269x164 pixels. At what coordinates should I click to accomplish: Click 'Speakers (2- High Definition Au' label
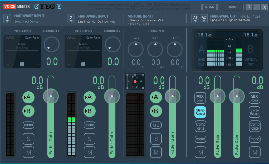[230, 20]
